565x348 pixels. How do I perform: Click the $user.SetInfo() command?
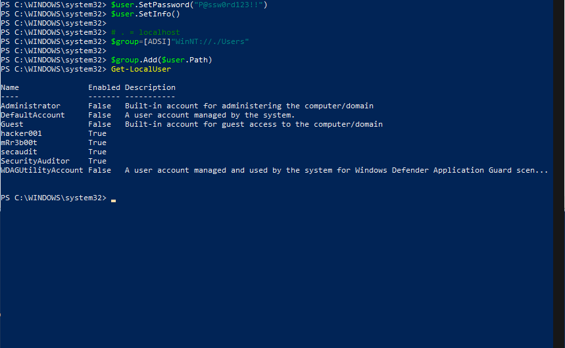pyautogui.click(x=145, y=14)
